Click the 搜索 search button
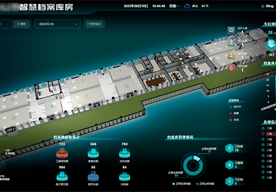 point(21,24)
